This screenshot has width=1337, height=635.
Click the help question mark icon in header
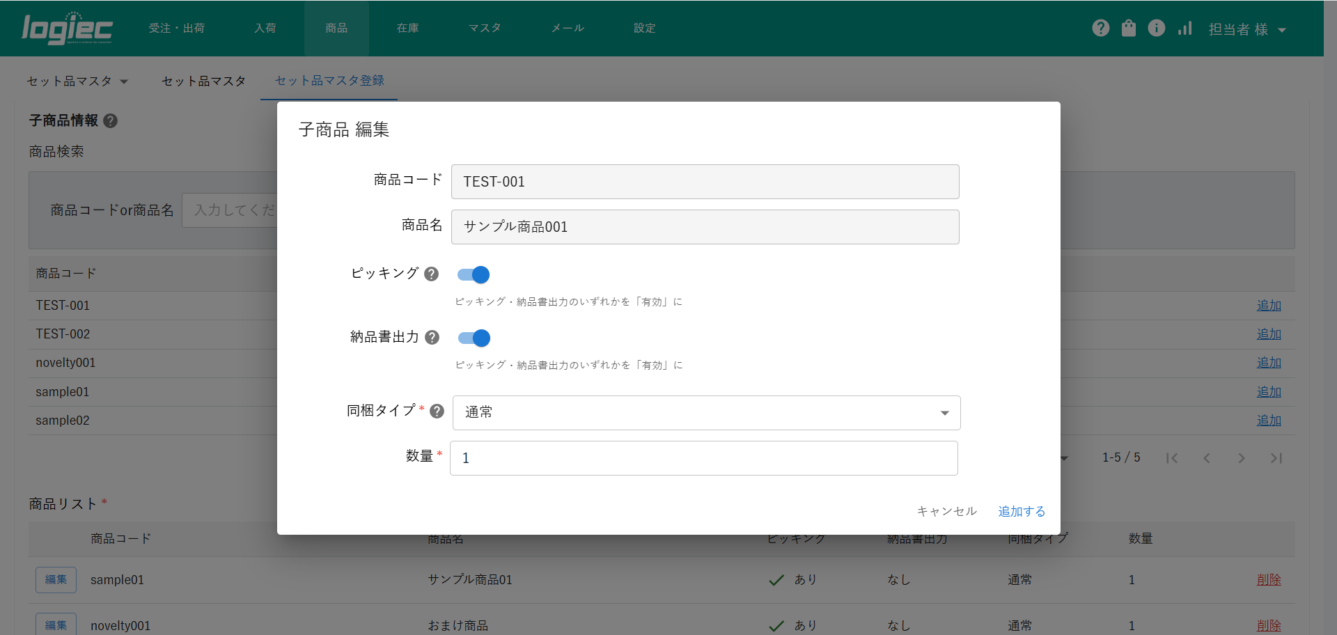(1100, 28)
